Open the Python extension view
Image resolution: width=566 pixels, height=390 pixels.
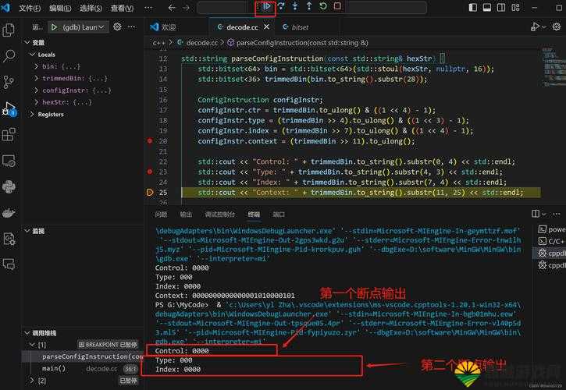9,186
